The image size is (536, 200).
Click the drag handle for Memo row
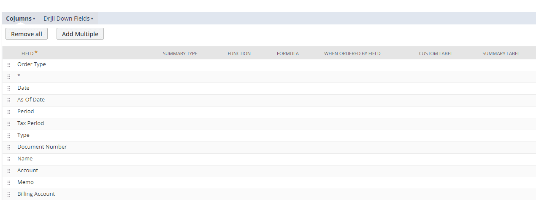[9, 183]
